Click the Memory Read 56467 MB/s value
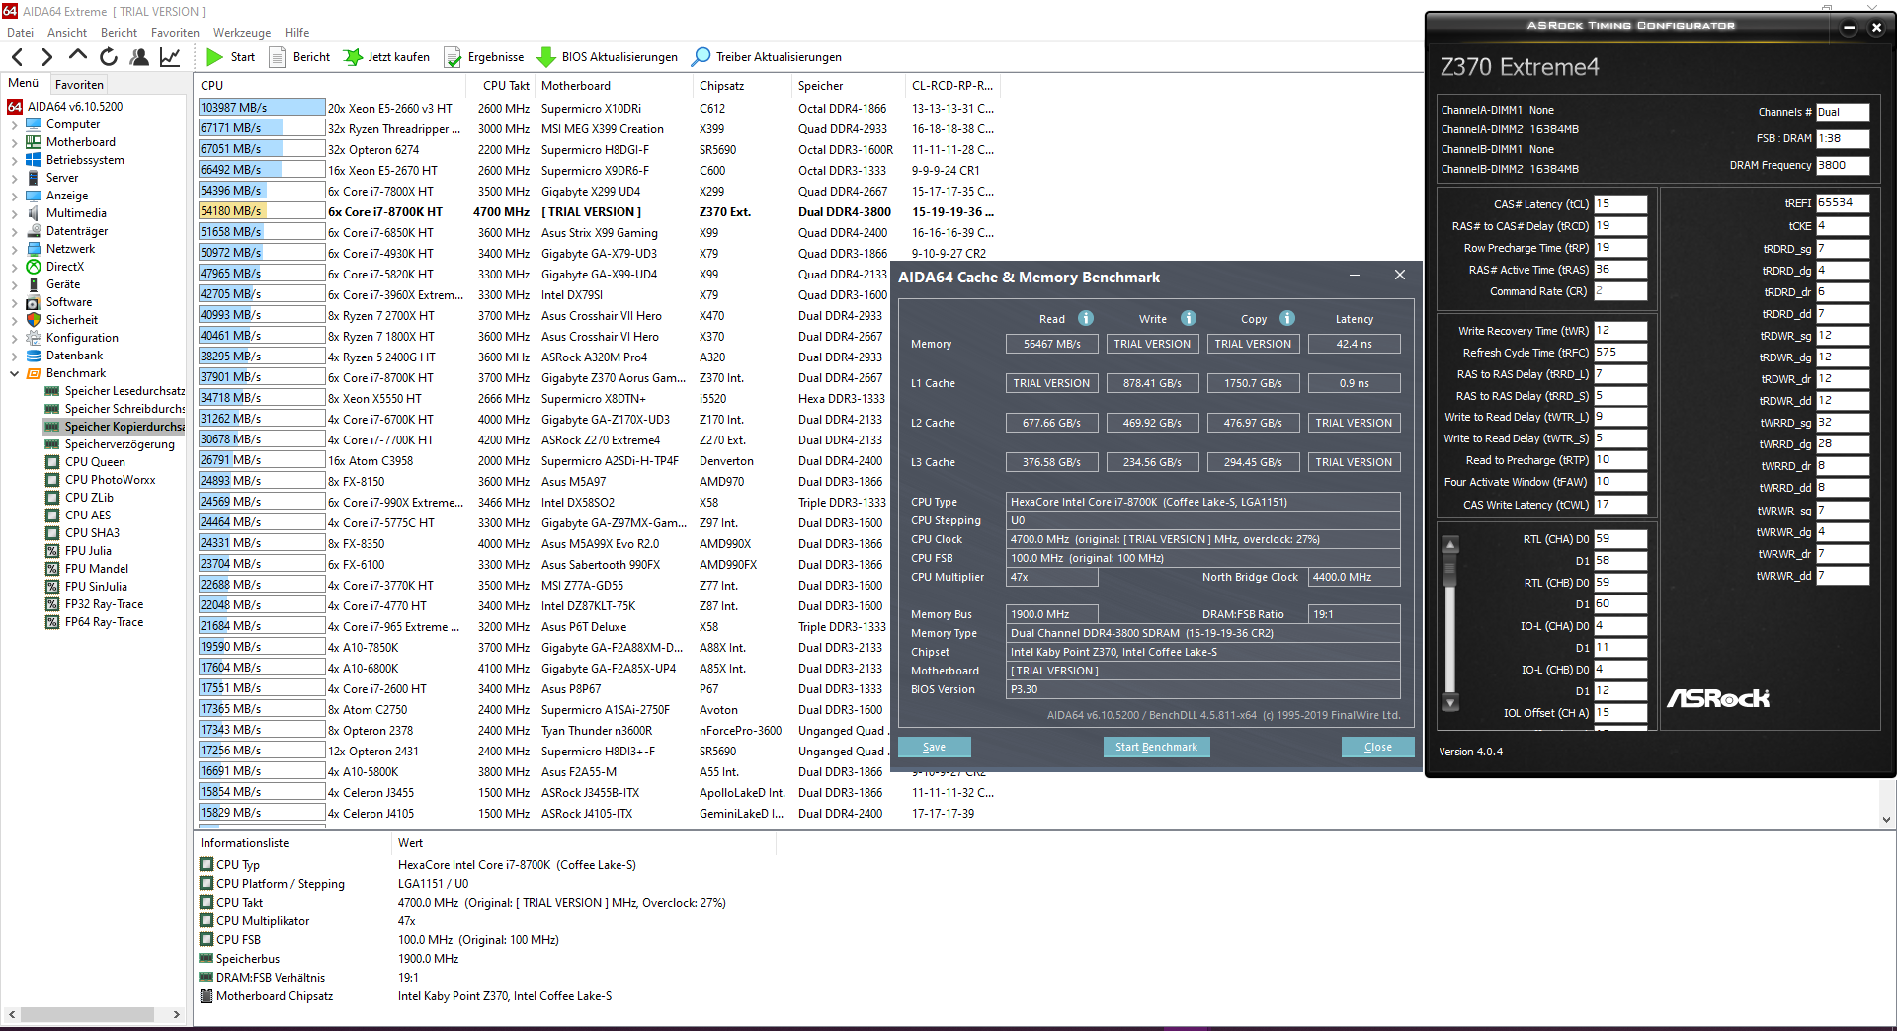Image resolution: width=1897 pixels, height=1031 pixels. coord(1052,344)
